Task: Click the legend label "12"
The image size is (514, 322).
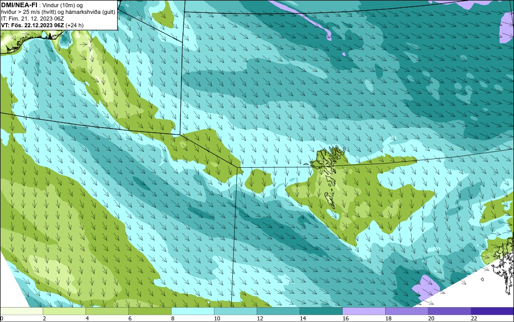Action: click(260, 318)
